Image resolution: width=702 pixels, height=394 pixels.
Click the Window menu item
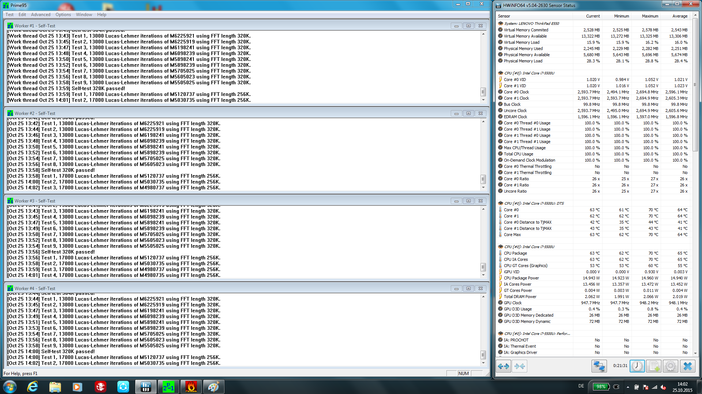84,15
